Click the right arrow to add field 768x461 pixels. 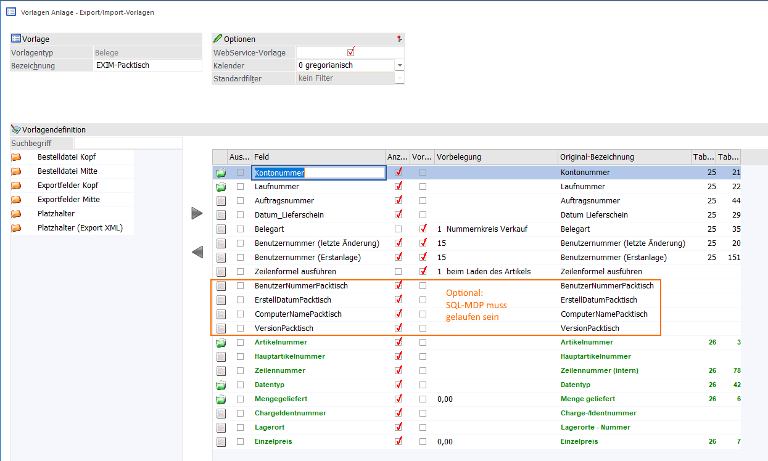pos(197,213)
